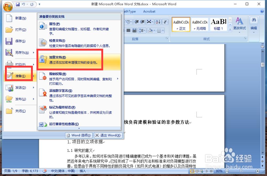This screenshot has width=267, height=176.
Task: Open the Office button menu
Action: pos(8,6)
